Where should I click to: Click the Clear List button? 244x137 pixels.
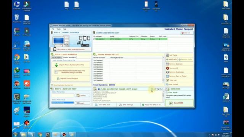[187, 33]
